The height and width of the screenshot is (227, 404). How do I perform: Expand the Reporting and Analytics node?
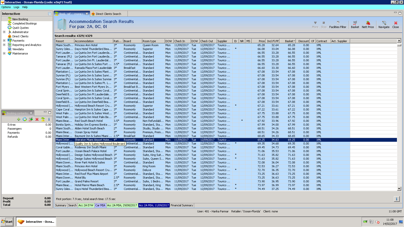4,45
